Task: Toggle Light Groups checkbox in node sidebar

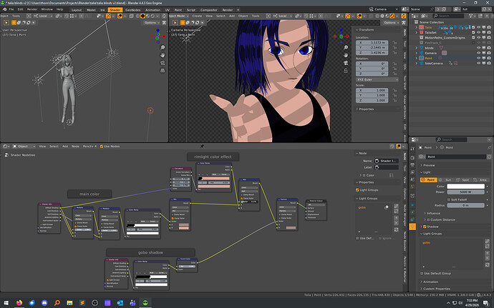Action: click(x=357, y=190)
